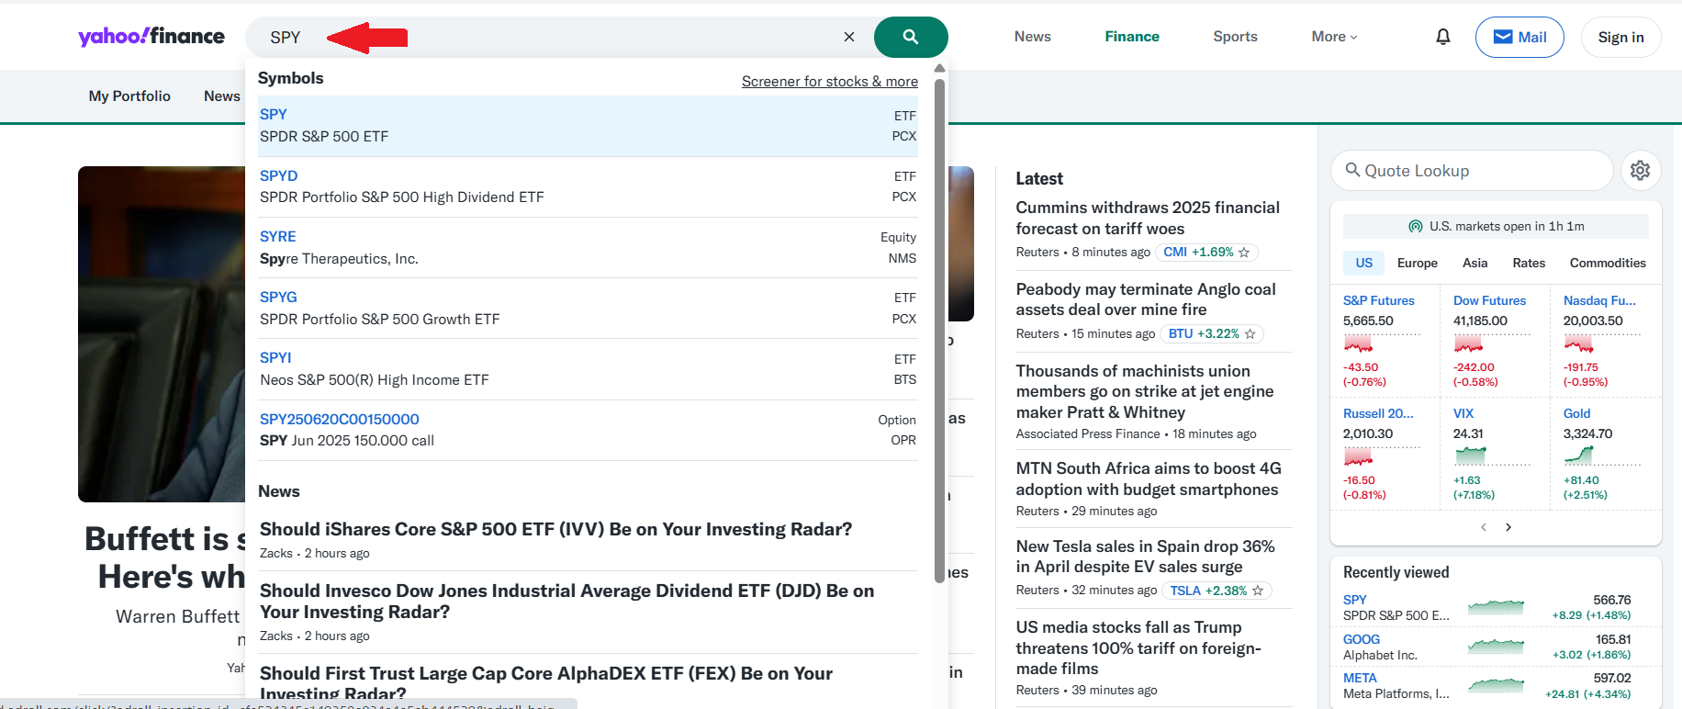Click the Dow Futures mini chart
Screen dimensions: 1682x709
point(1492,343)
